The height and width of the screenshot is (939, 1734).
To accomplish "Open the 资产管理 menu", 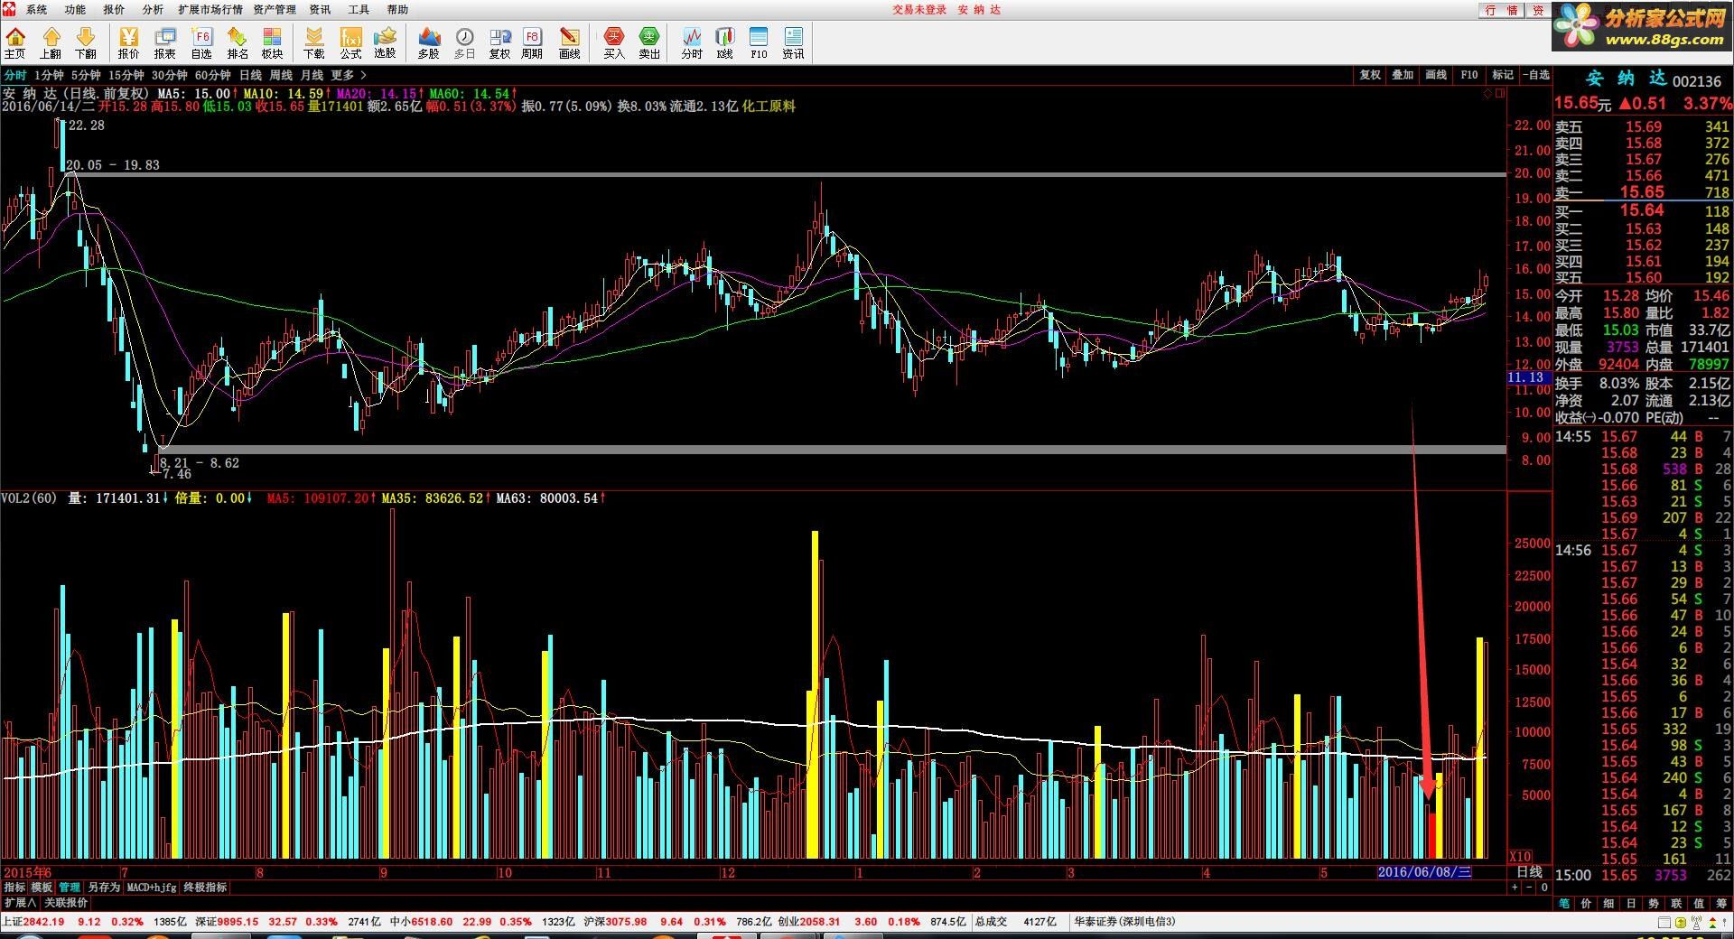I will click(x=275, y=9).
